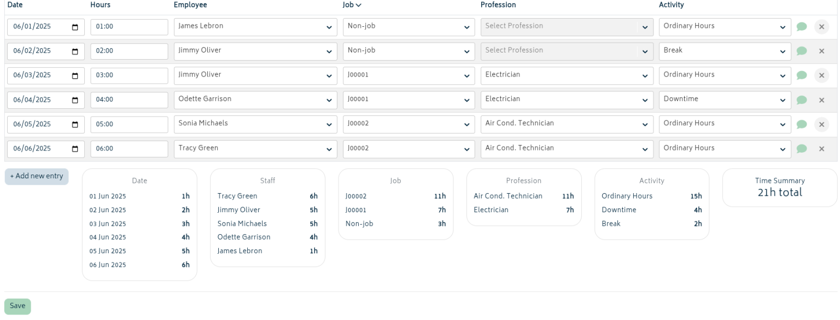Delete Sonia Michaels' entry with the X icon
Viewport: 840px width, 320px height.
tap(822, 124)
